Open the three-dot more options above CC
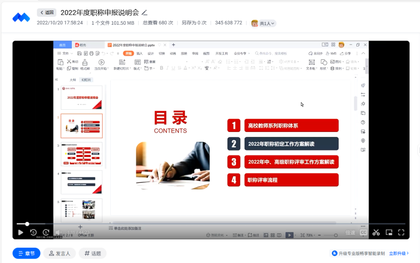 pyautogui.click(x=363, y=226)
